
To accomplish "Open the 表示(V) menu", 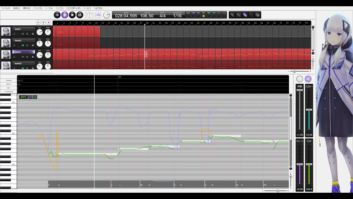I will (x=26, y=8).
